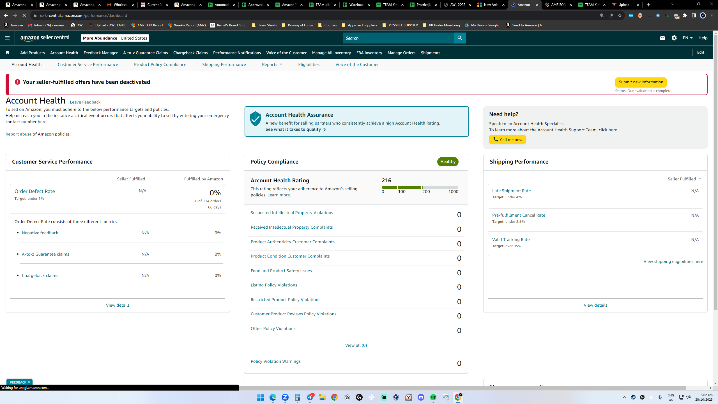Image resolution: width=718 pixels, height=404 pixels.
Task: Launch Microsoft Edge from the taskbar
Action: click(x=273, y=397)
